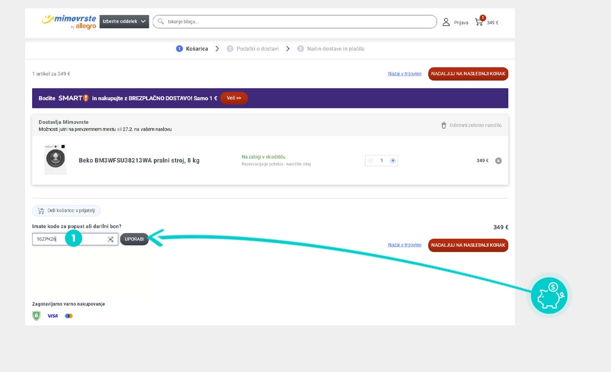This screenshot has height=372, width=611.
Task: Click the Prijava user account icon
Action: [x=446, y=22]
